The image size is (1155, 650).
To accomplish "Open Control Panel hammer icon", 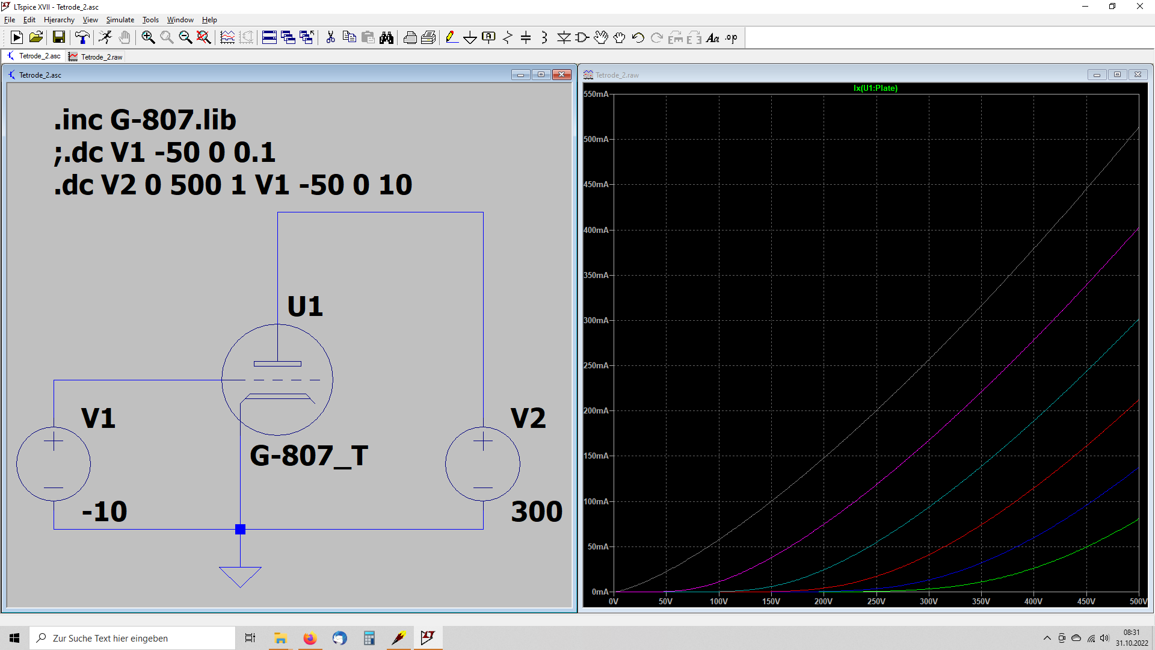I will (82, 38).
